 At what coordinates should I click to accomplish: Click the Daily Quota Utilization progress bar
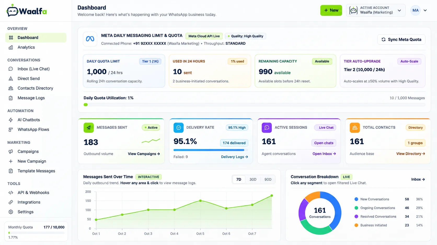[254, 105]
